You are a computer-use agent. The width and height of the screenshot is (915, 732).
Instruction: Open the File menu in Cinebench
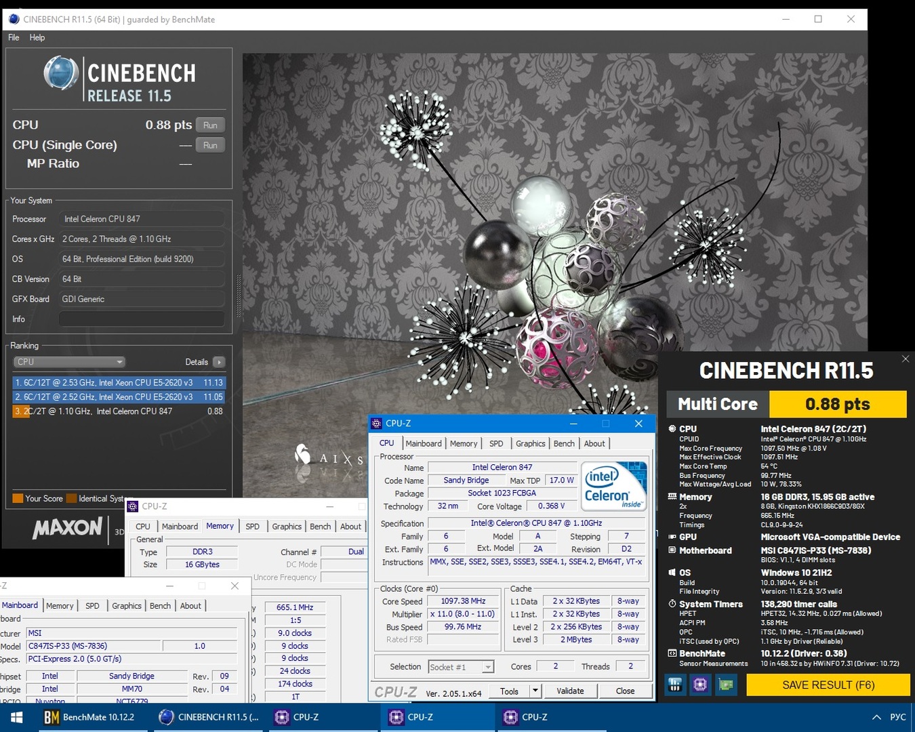pos(14,37)
